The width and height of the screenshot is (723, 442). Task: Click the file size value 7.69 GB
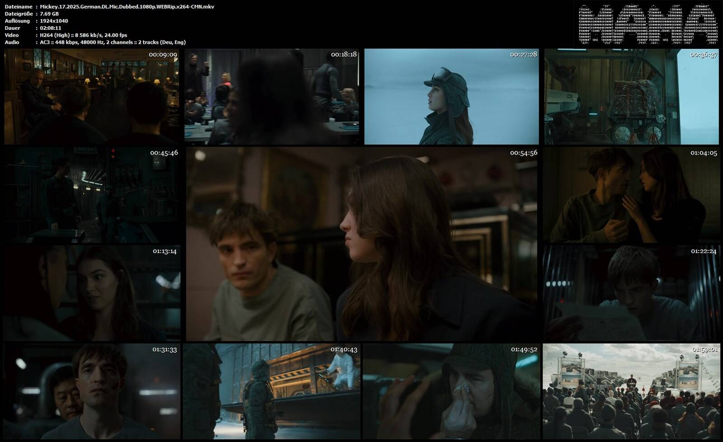click(x=49, y=14)
